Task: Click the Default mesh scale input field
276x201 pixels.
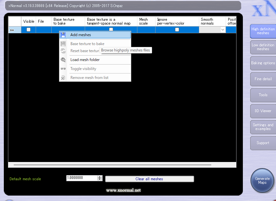Action: [82, 178]
